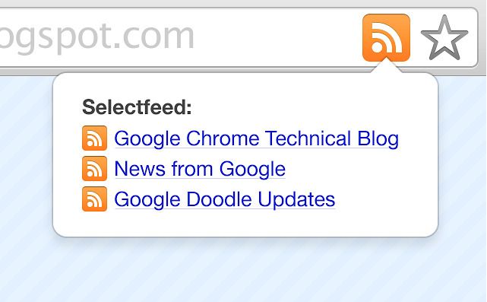The image size is (487, 302).
Task: Open the RSS subscribe icon in address bar
Action: (386, 37)
